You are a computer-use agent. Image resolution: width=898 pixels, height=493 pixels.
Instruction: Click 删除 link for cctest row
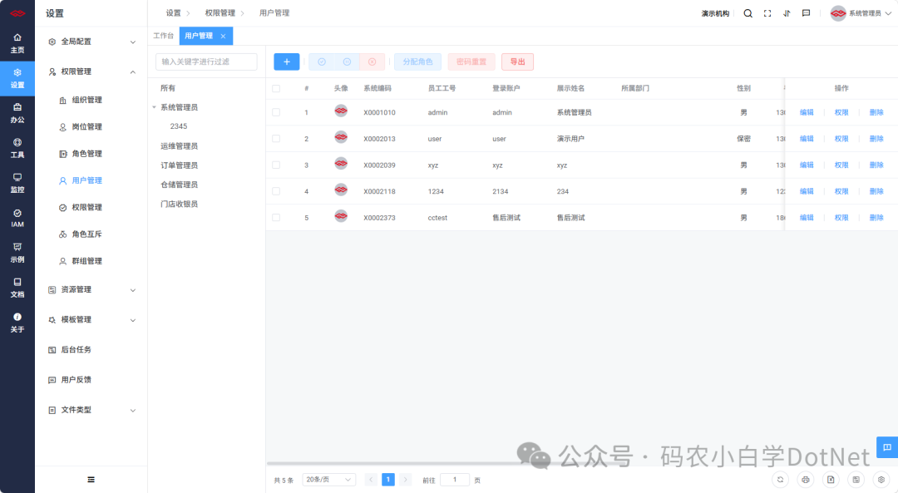(x=876, y=218)
